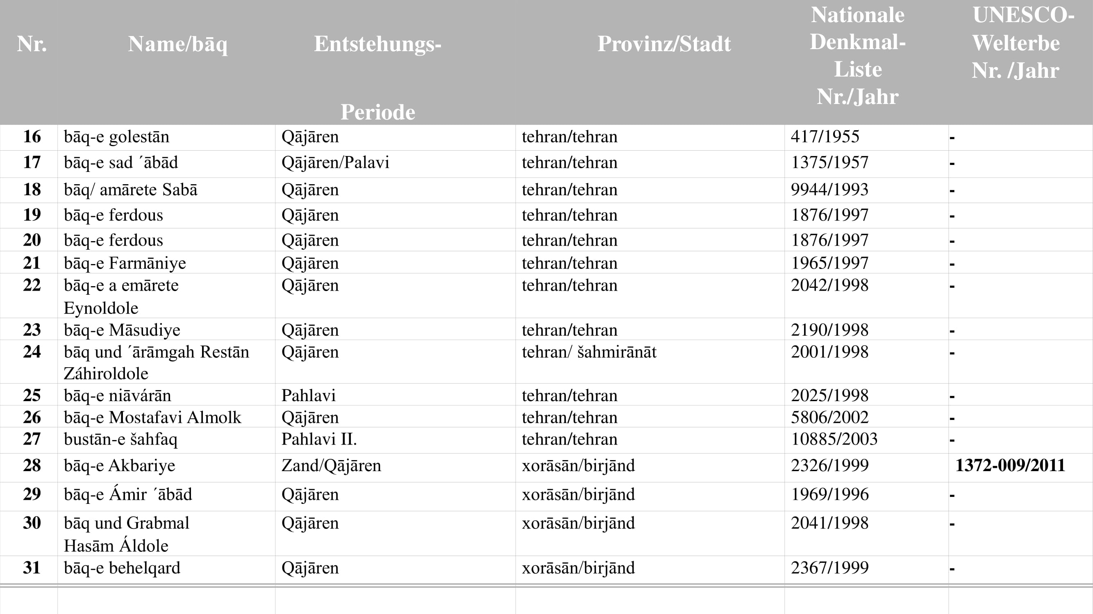Select row number 28
Viewport: 1093px width, 614px height.
(x=32, y=465)
